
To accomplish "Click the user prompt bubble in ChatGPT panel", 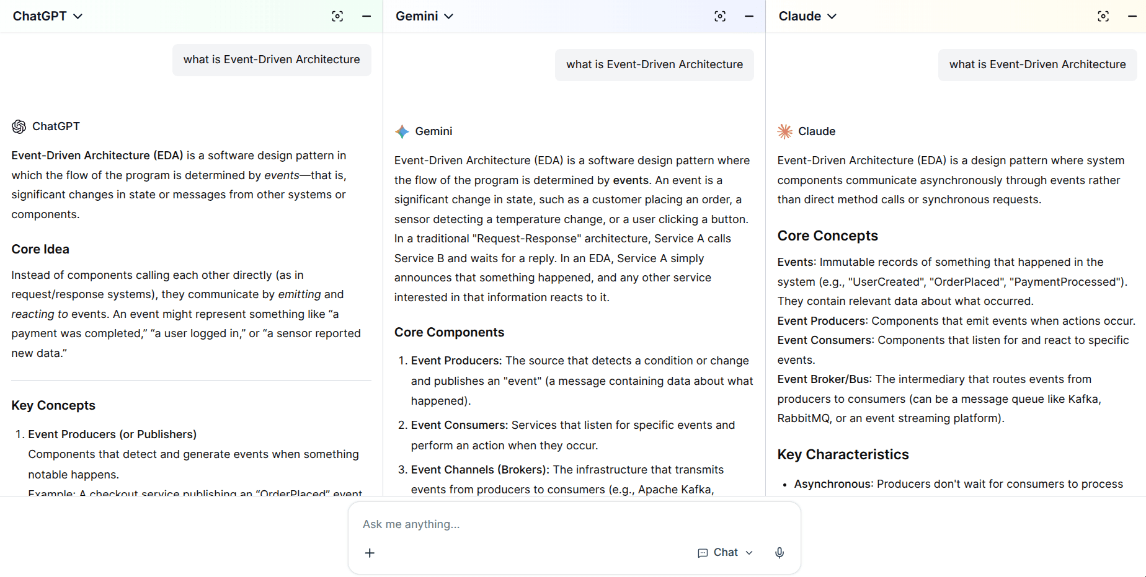I will [272, 59].
